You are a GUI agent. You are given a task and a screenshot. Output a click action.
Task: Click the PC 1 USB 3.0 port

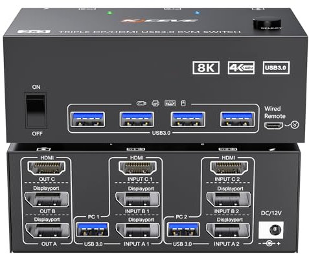[x=92, y=229]
